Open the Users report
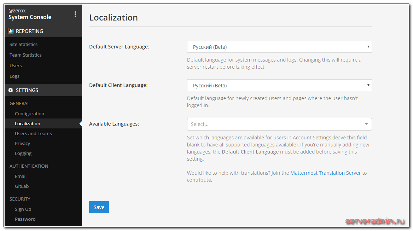The height and width of the screenshot is (231, 413). click(x=16, y=65)
